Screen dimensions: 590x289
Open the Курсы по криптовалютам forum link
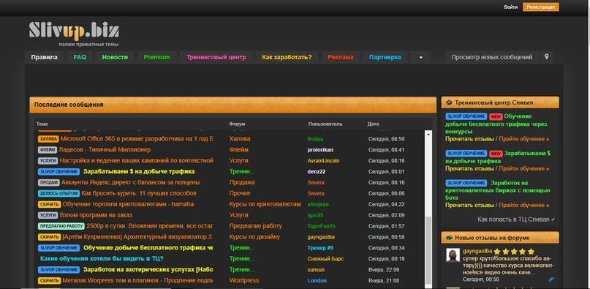[265, 205]
